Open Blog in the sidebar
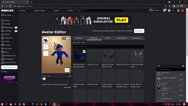Viewport: 188px width, 106px height. click(x=5, y=52)
